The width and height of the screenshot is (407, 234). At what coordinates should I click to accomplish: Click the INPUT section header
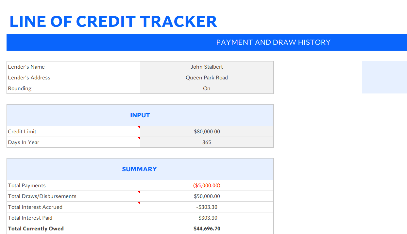click(x=140, y=115)
